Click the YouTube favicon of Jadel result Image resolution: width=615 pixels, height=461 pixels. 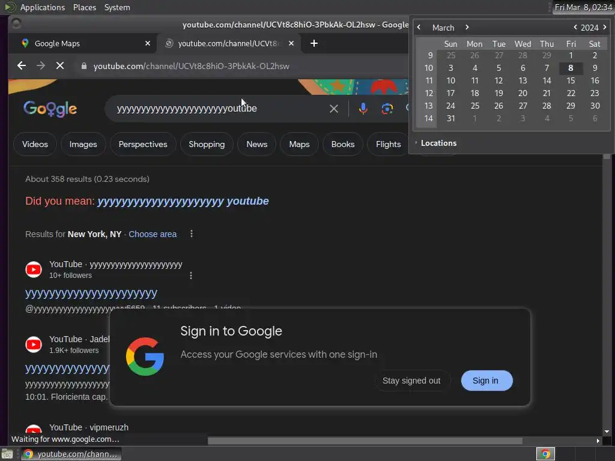(x=34, y=345)
